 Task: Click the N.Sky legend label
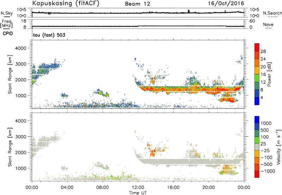click(7, 13)
